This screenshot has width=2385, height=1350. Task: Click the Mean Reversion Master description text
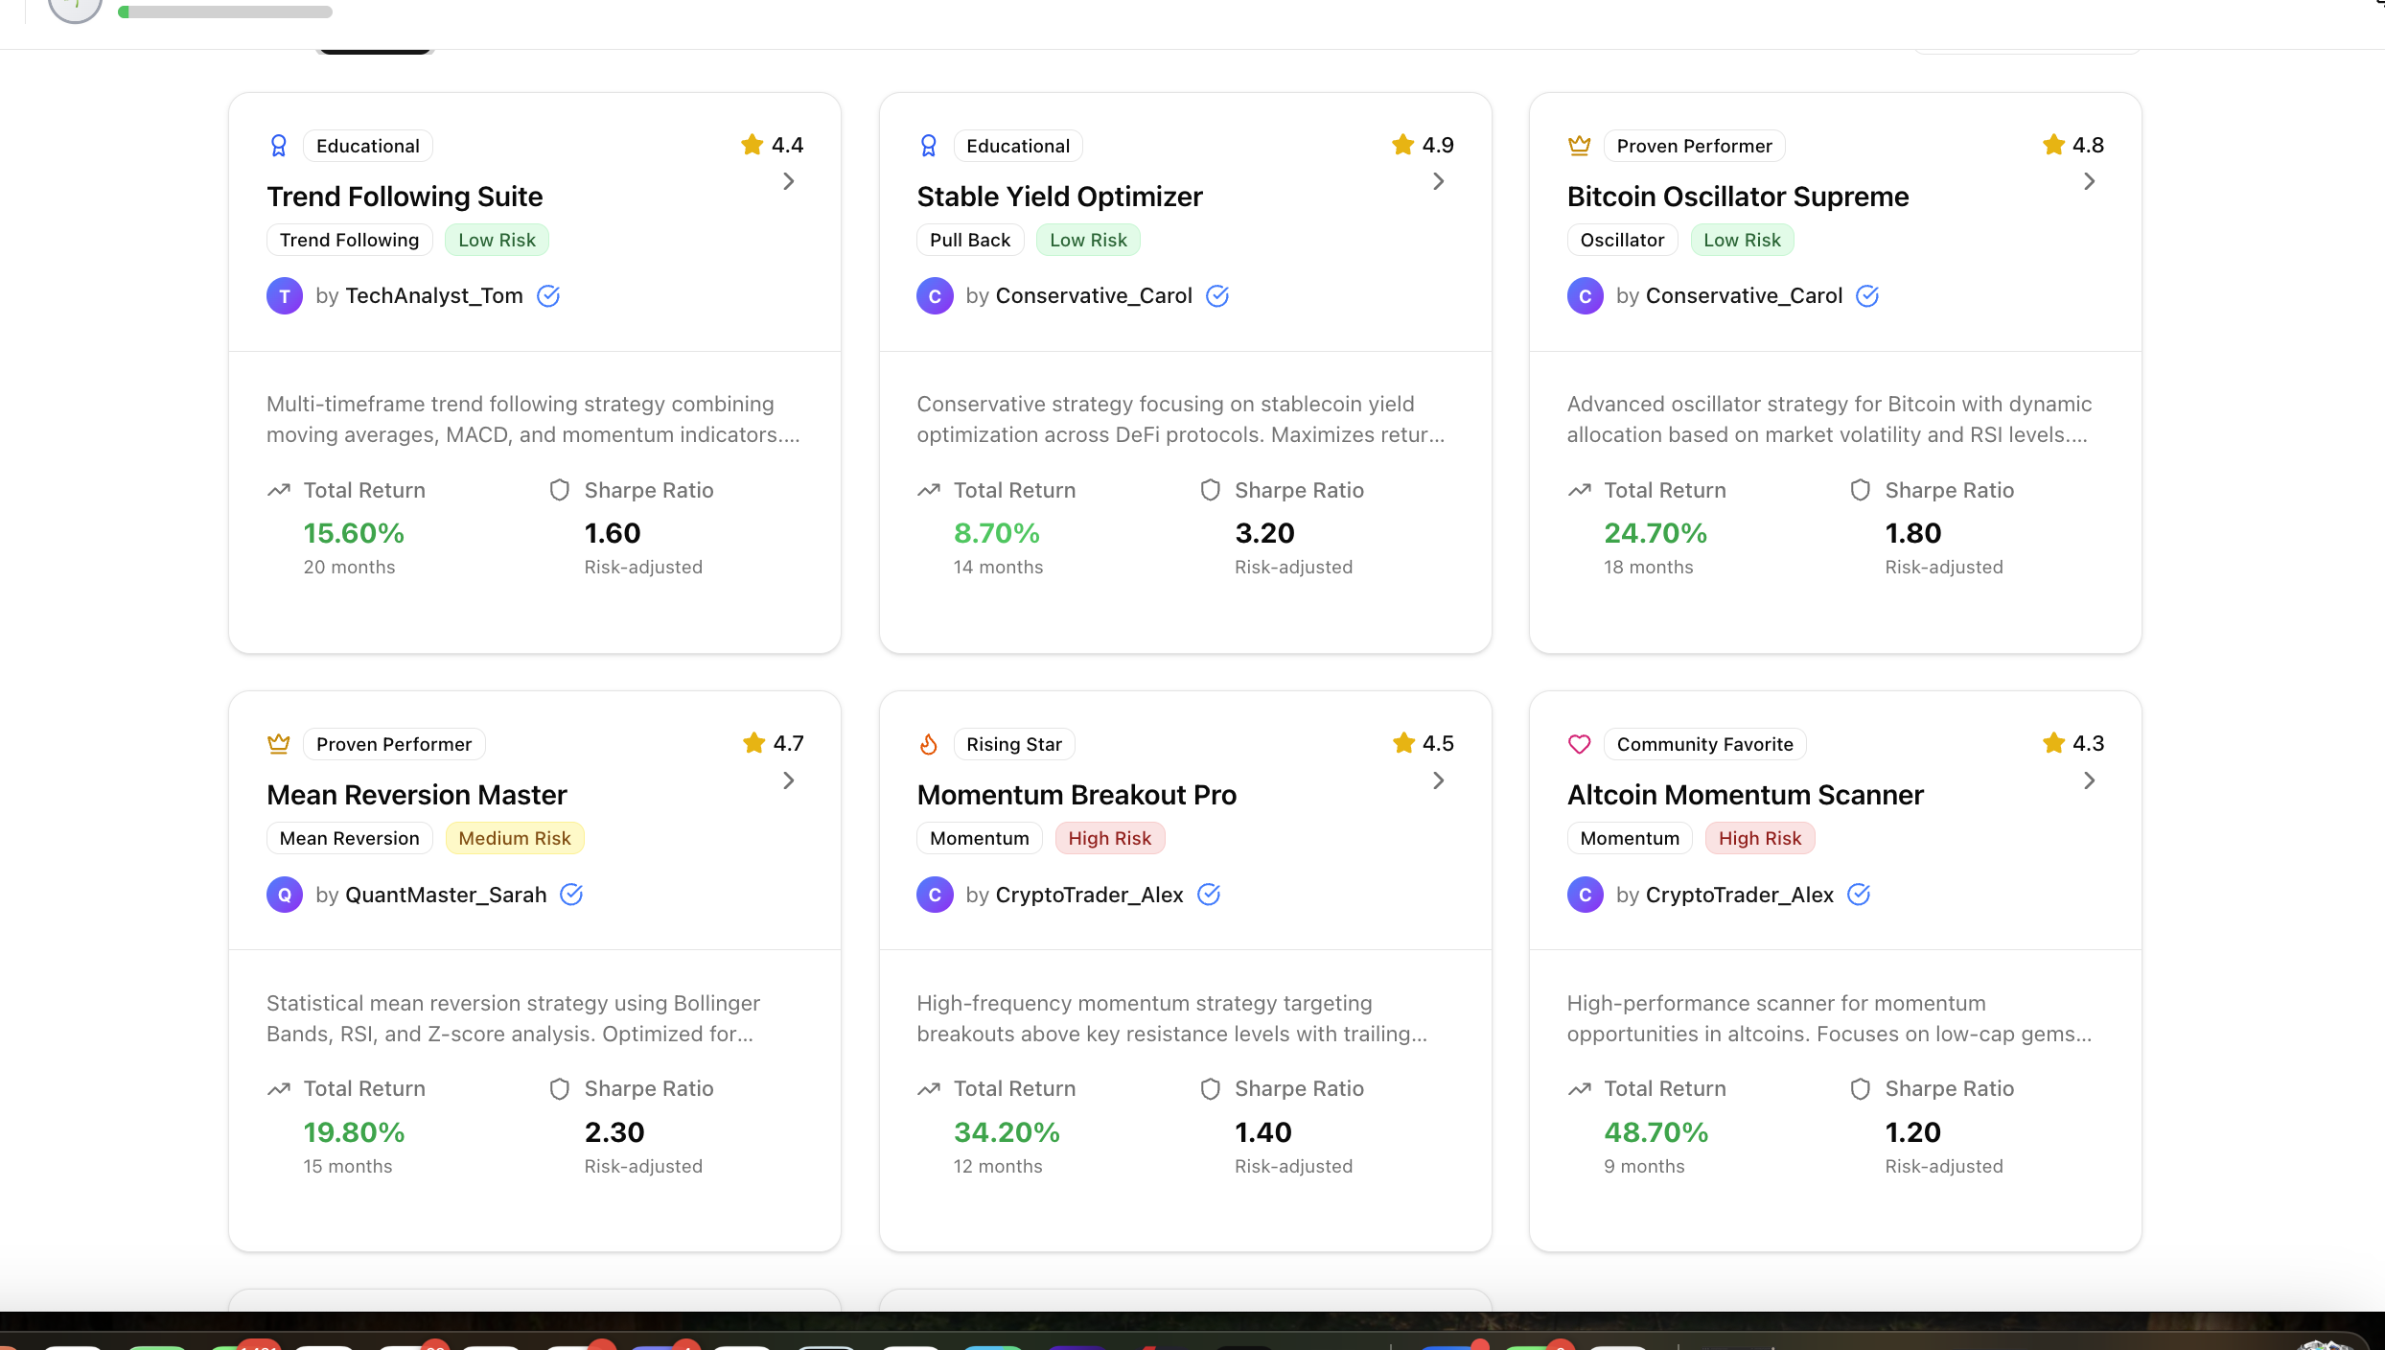tap(513, 1018)
